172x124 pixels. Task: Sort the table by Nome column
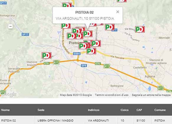tap(6, 110)
